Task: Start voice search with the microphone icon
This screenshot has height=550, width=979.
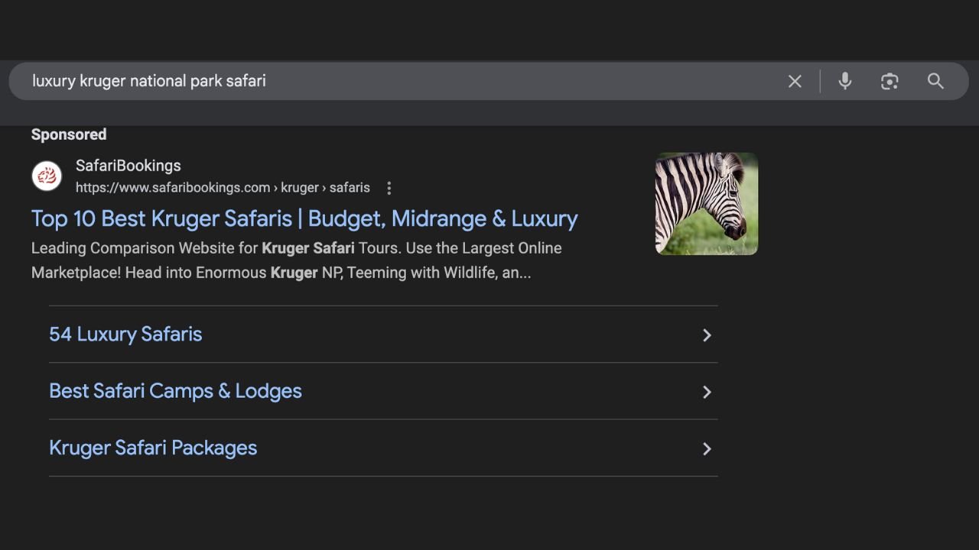Action: (x=844, y=81)
